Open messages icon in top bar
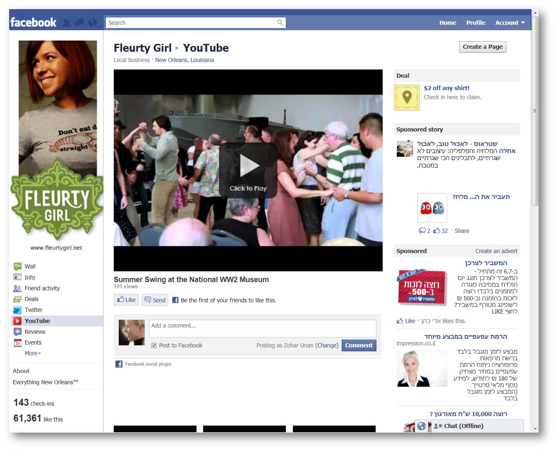Screen dimensions: 556x450 (79, 23)
